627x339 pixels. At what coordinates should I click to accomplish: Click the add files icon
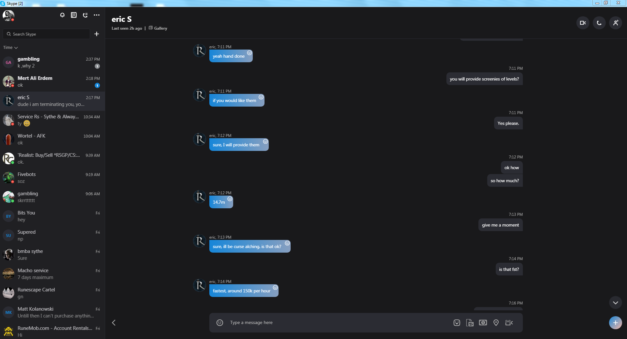[470, 323]
